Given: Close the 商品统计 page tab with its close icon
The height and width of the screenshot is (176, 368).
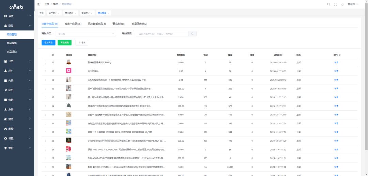Looking at the screenshot, I should pyautogui.click(x=76, y=13).
